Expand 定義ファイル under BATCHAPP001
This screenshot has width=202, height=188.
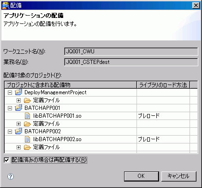18,124
